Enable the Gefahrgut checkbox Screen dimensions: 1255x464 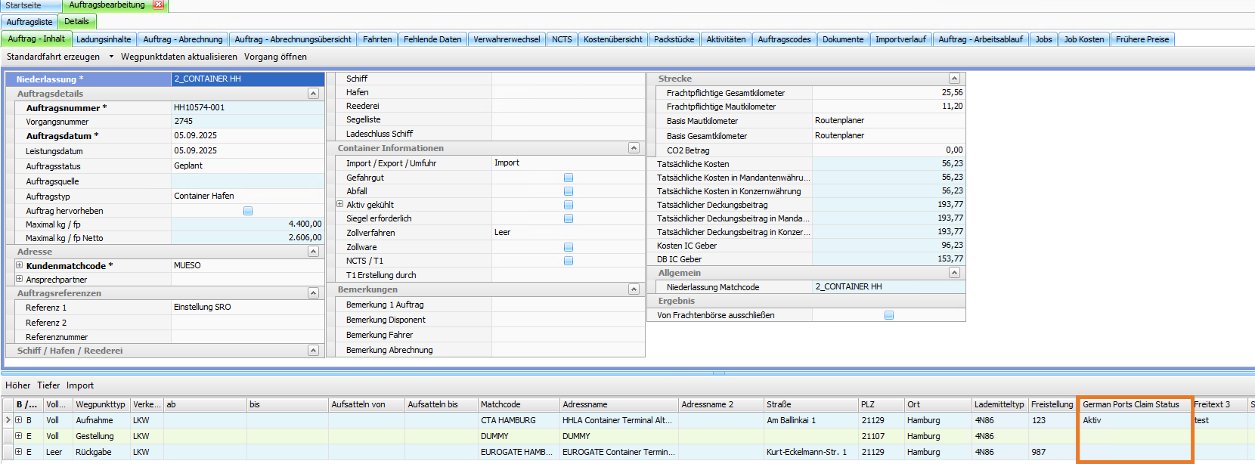tap(569, 178)
